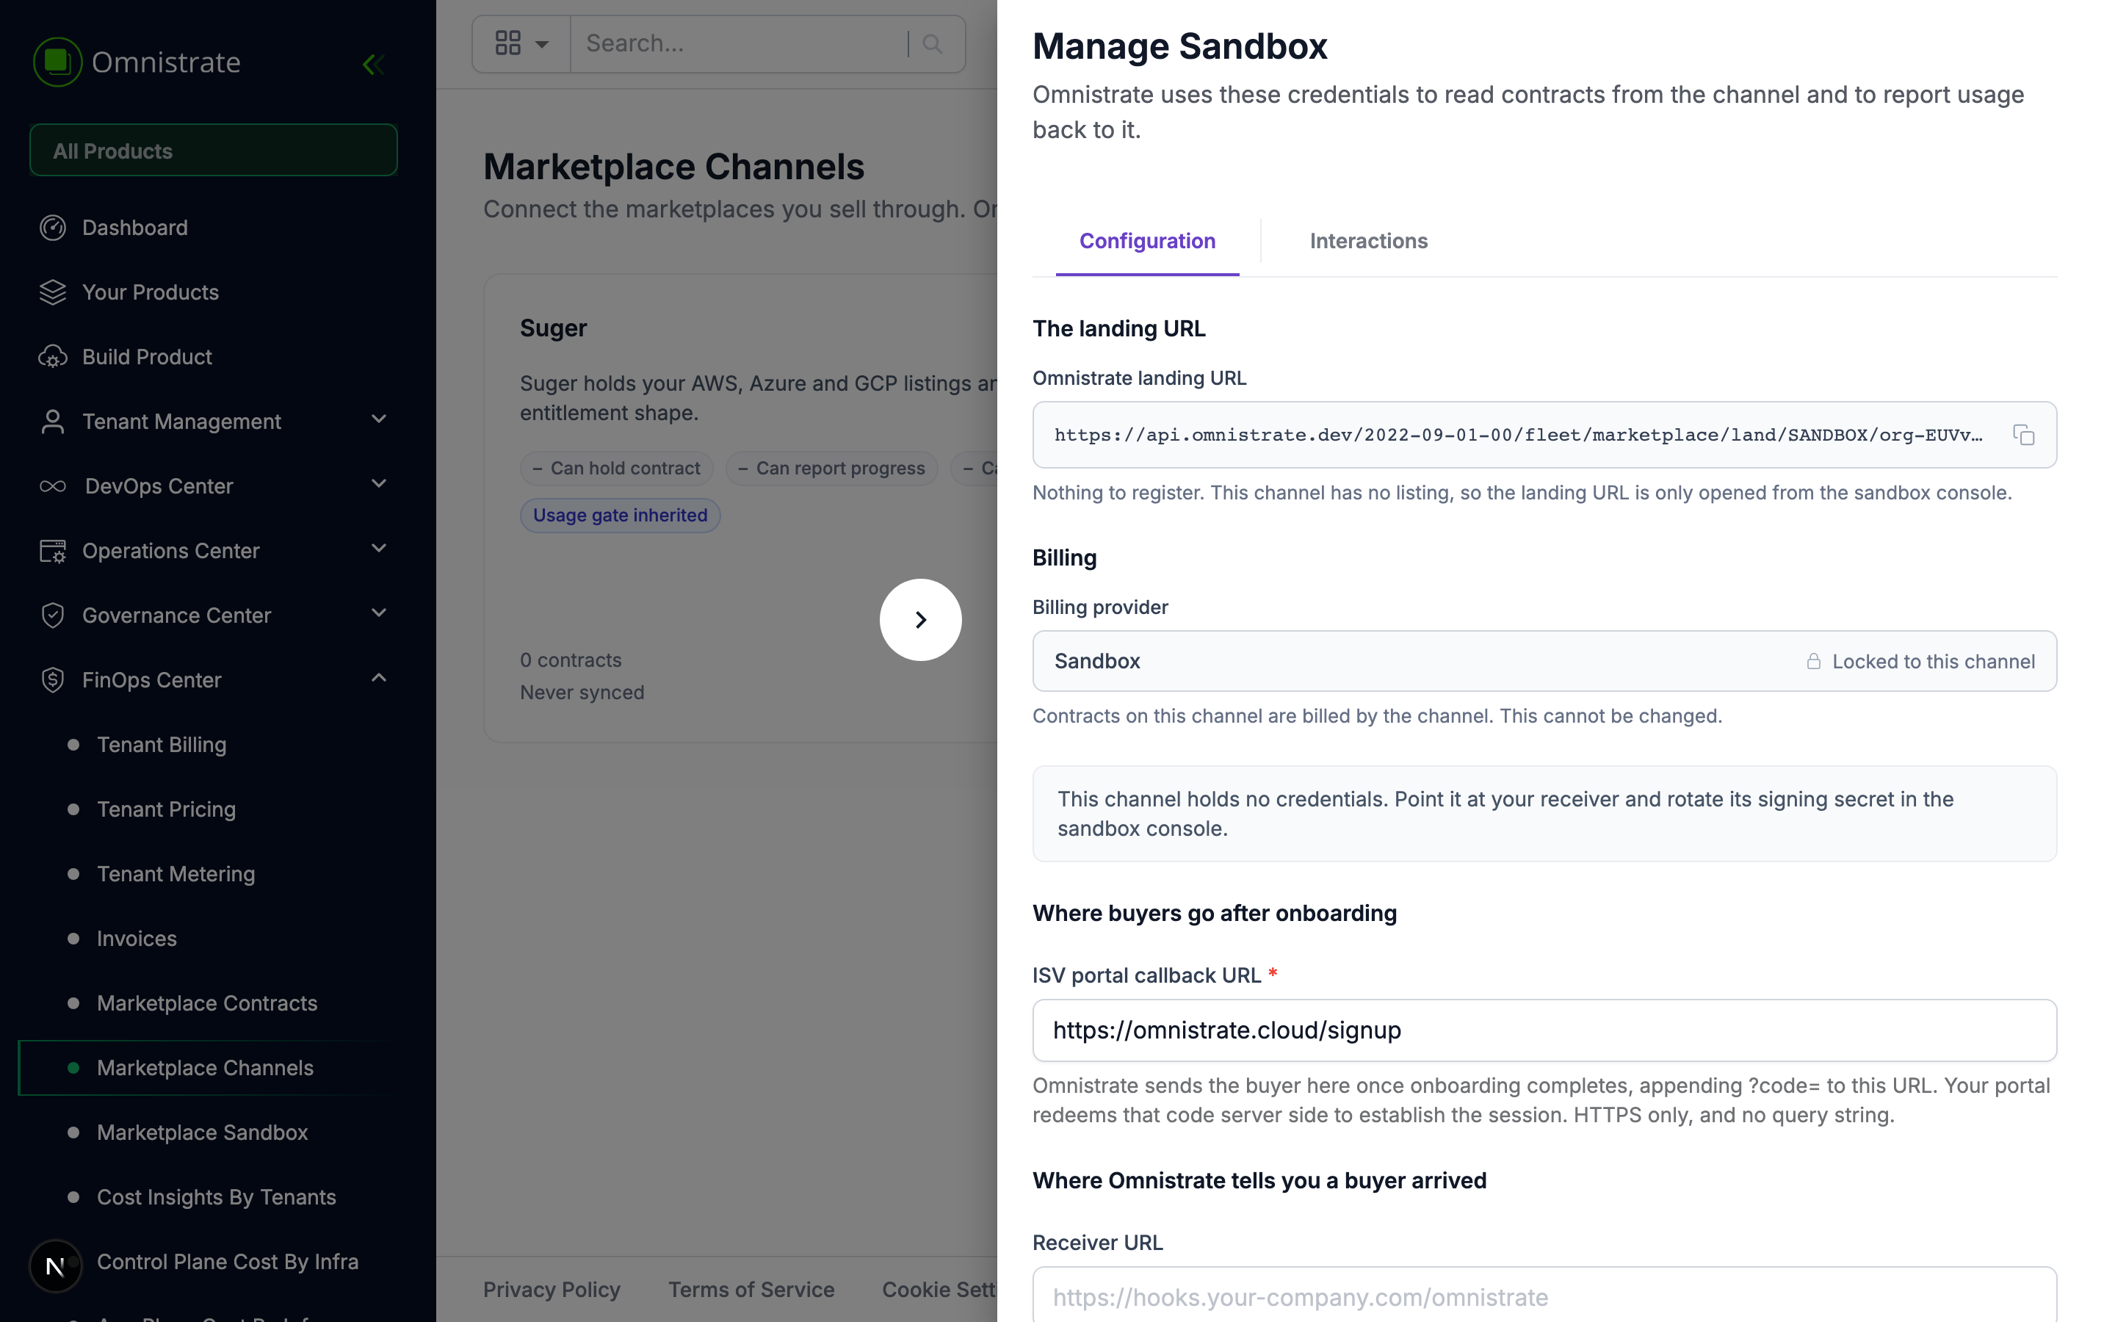Expand the Operations Center section
Screen dimensions: 2115x1322
click(x=378, y=549)
